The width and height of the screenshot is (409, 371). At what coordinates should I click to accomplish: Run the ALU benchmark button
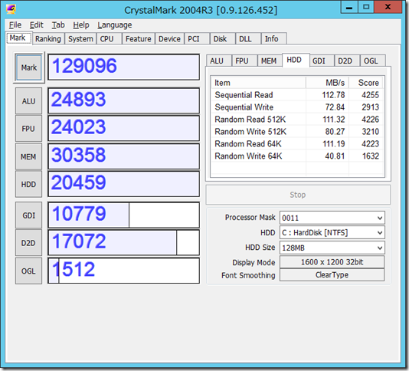(x=28, y=101)
